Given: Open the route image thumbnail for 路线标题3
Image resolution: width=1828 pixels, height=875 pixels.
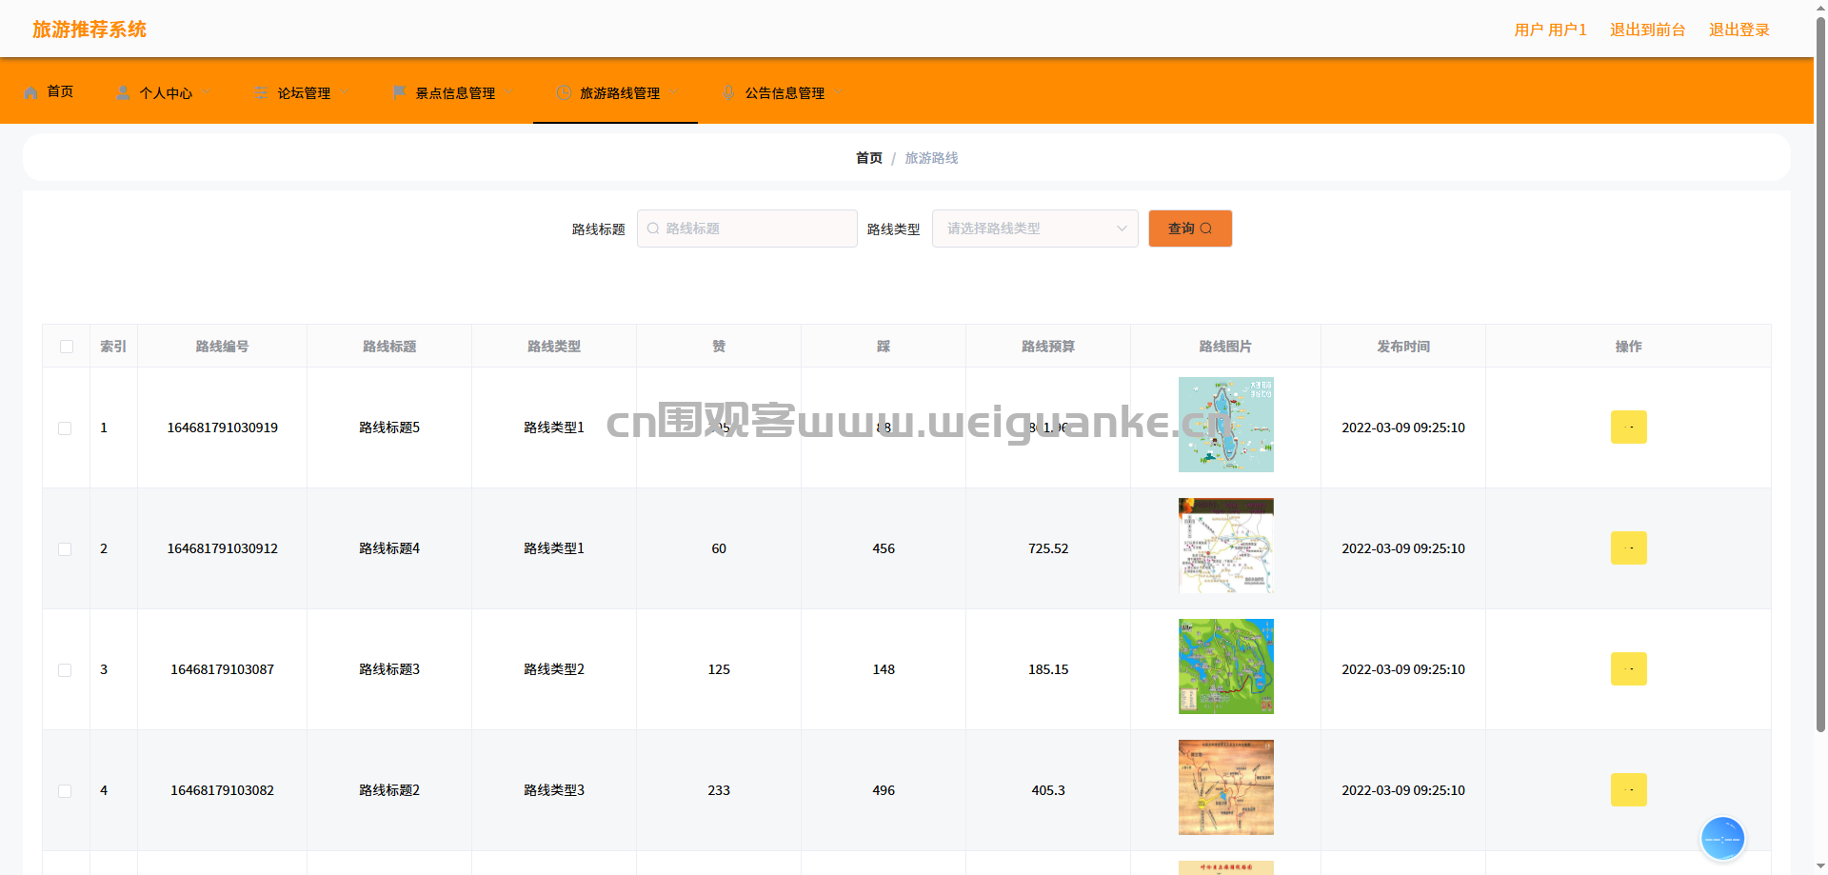Looking at the screenshot, I should click(x=1225, y=666).
